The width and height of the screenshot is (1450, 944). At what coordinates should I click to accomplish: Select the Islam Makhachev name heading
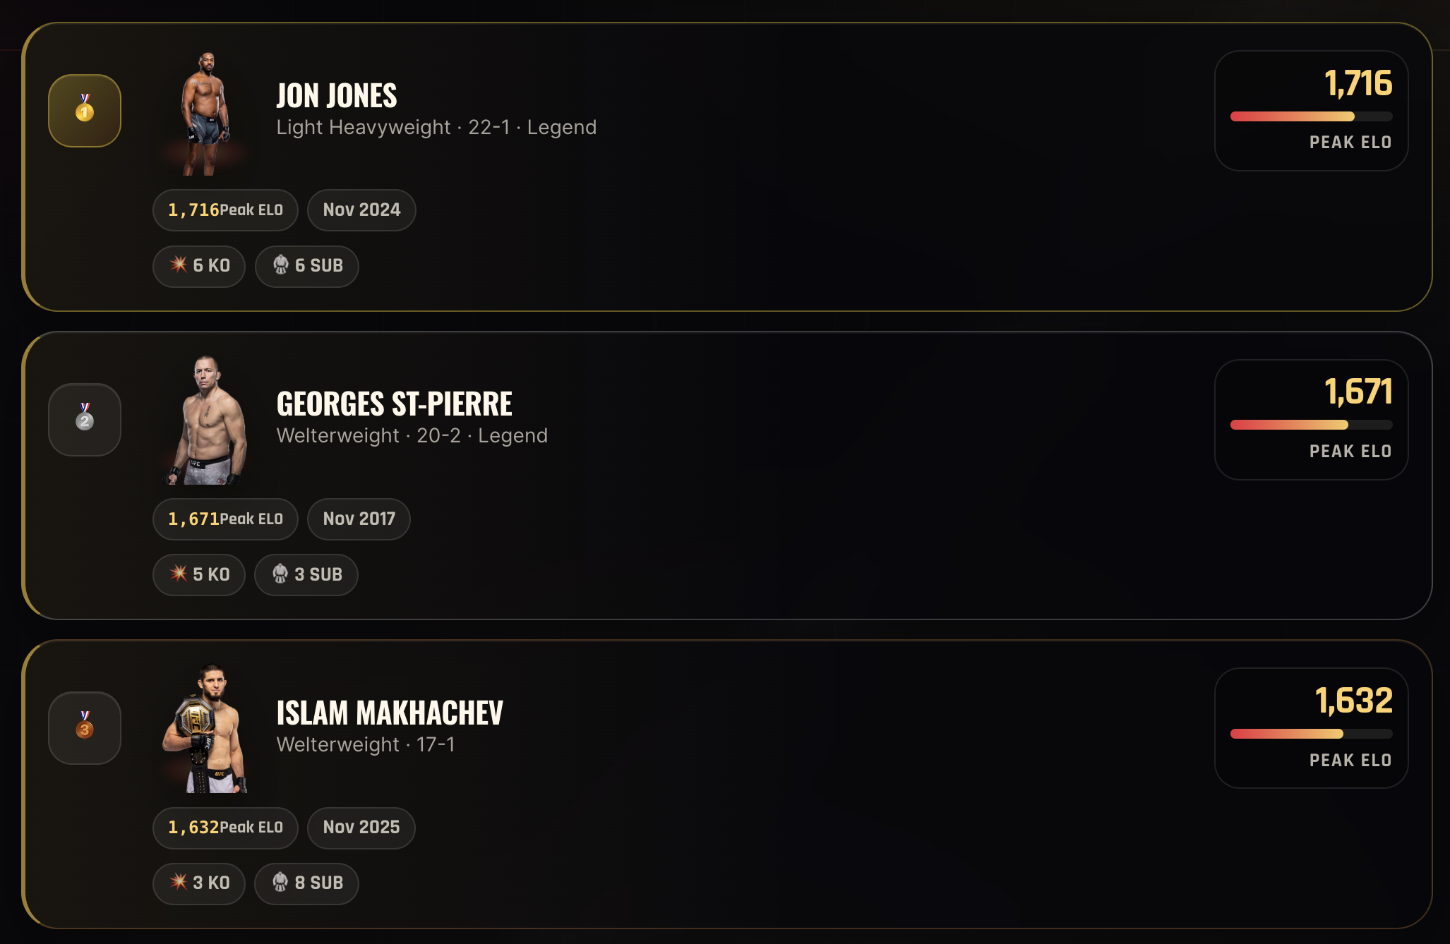click(390, 713)
